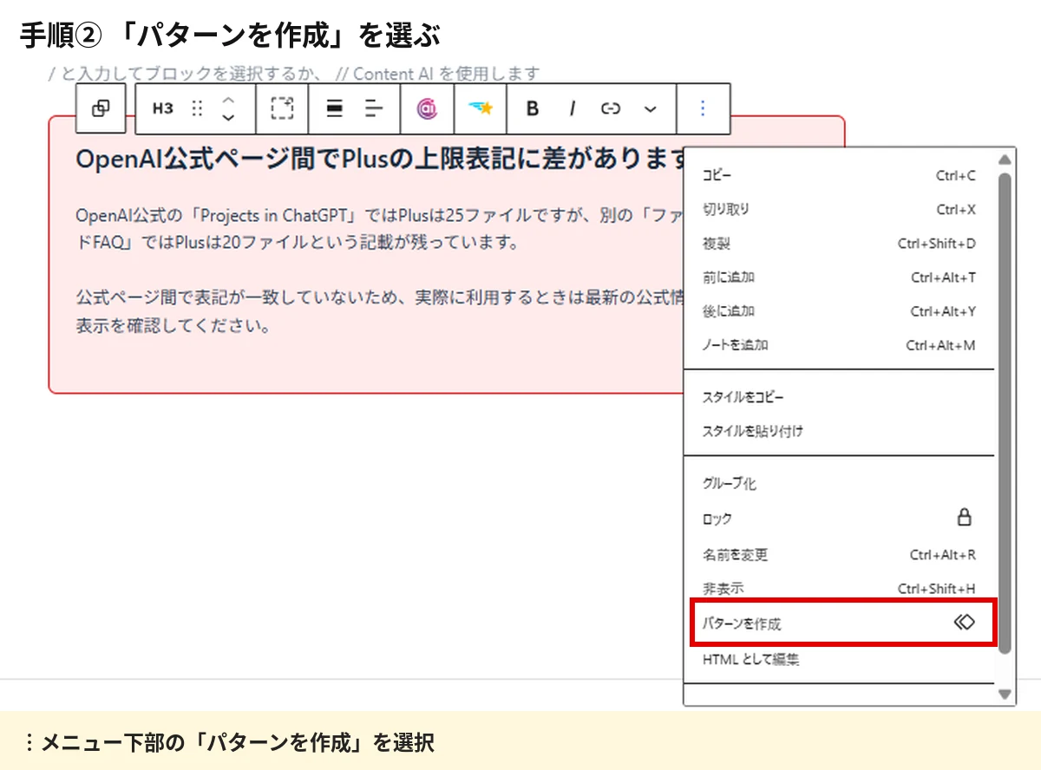Open the Content AI toolbar icon
This screenshot has height=770, width=1041.
[427, 108]
